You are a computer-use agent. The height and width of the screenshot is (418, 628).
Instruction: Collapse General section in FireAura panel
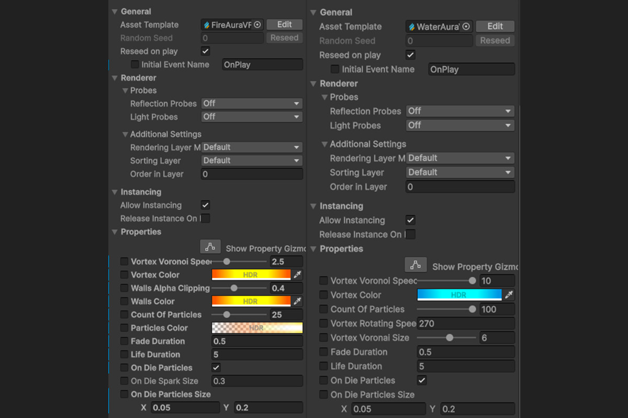pyautogui.click(x=115, y=11)
